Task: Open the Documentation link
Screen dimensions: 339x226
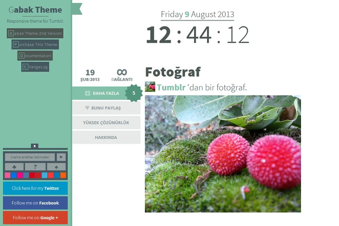Action: coord(35,56)
